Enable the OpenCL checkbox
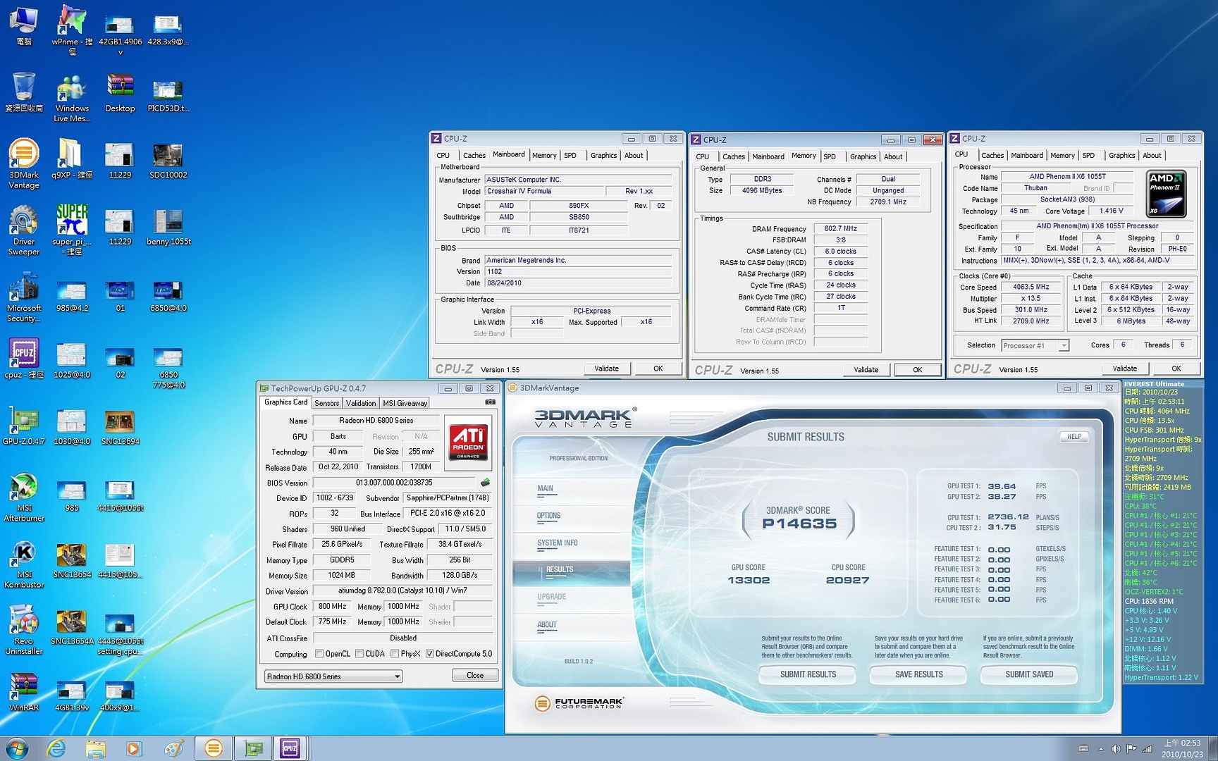The height and width of the screenshot is (761, 1218). point(319,654)
